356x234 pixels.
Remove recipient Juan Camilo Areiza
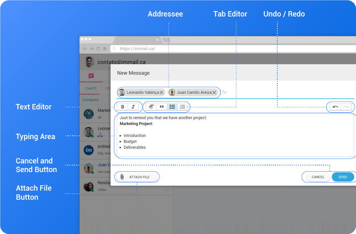[x=214, y=92]
